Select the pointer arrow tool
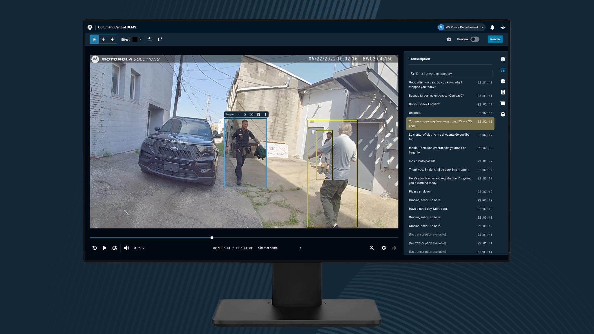This screenshot has height=334, width=594. pos(94,39)
